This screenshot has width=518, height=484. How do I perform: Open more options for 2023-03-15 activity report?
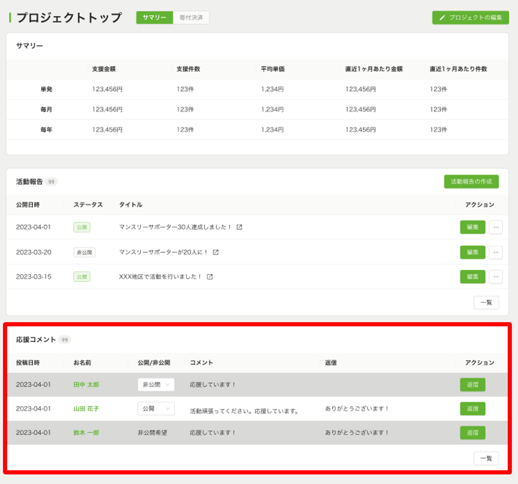496,277
